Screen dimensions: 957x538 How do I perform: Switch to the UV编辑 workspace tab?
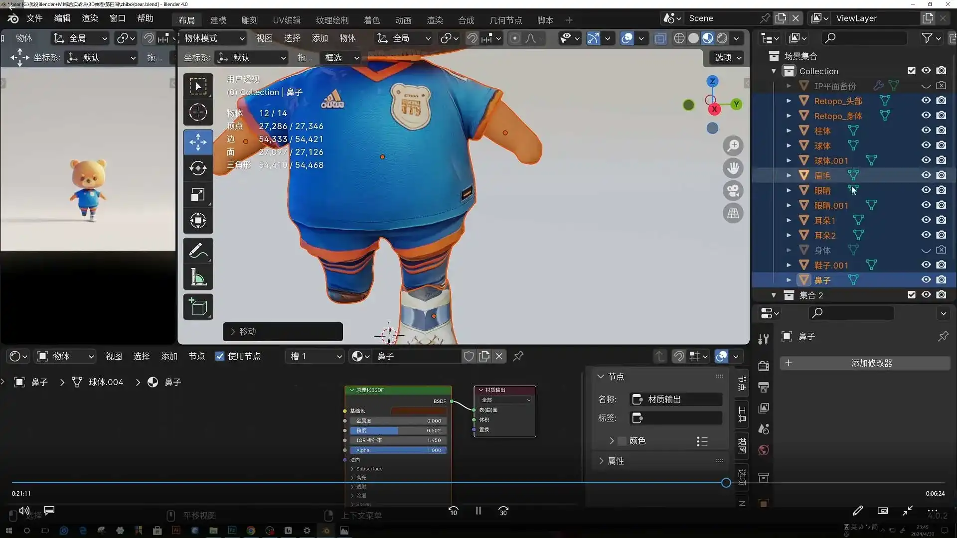click(x=287, y=20)
